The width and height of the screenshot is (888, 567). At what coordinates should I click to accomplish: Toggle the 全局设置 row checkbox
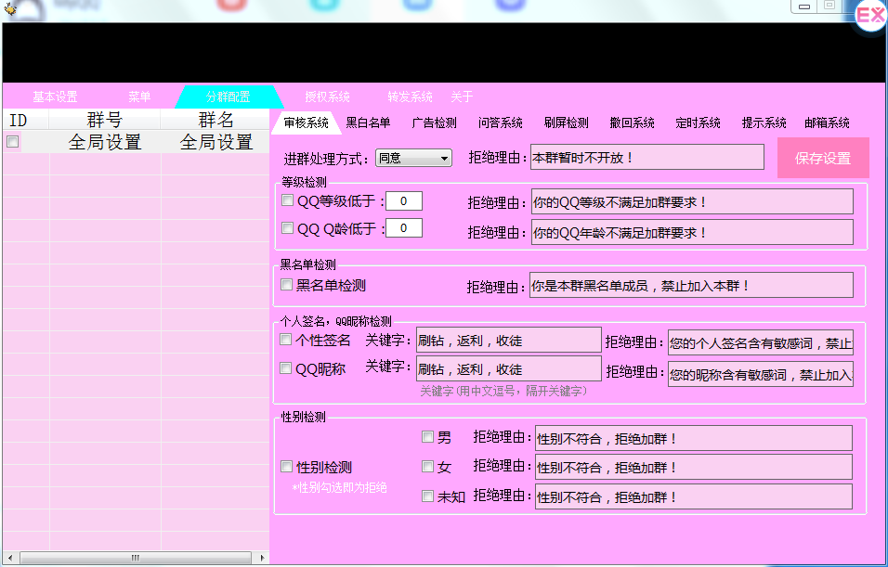[x=13, y=141]
